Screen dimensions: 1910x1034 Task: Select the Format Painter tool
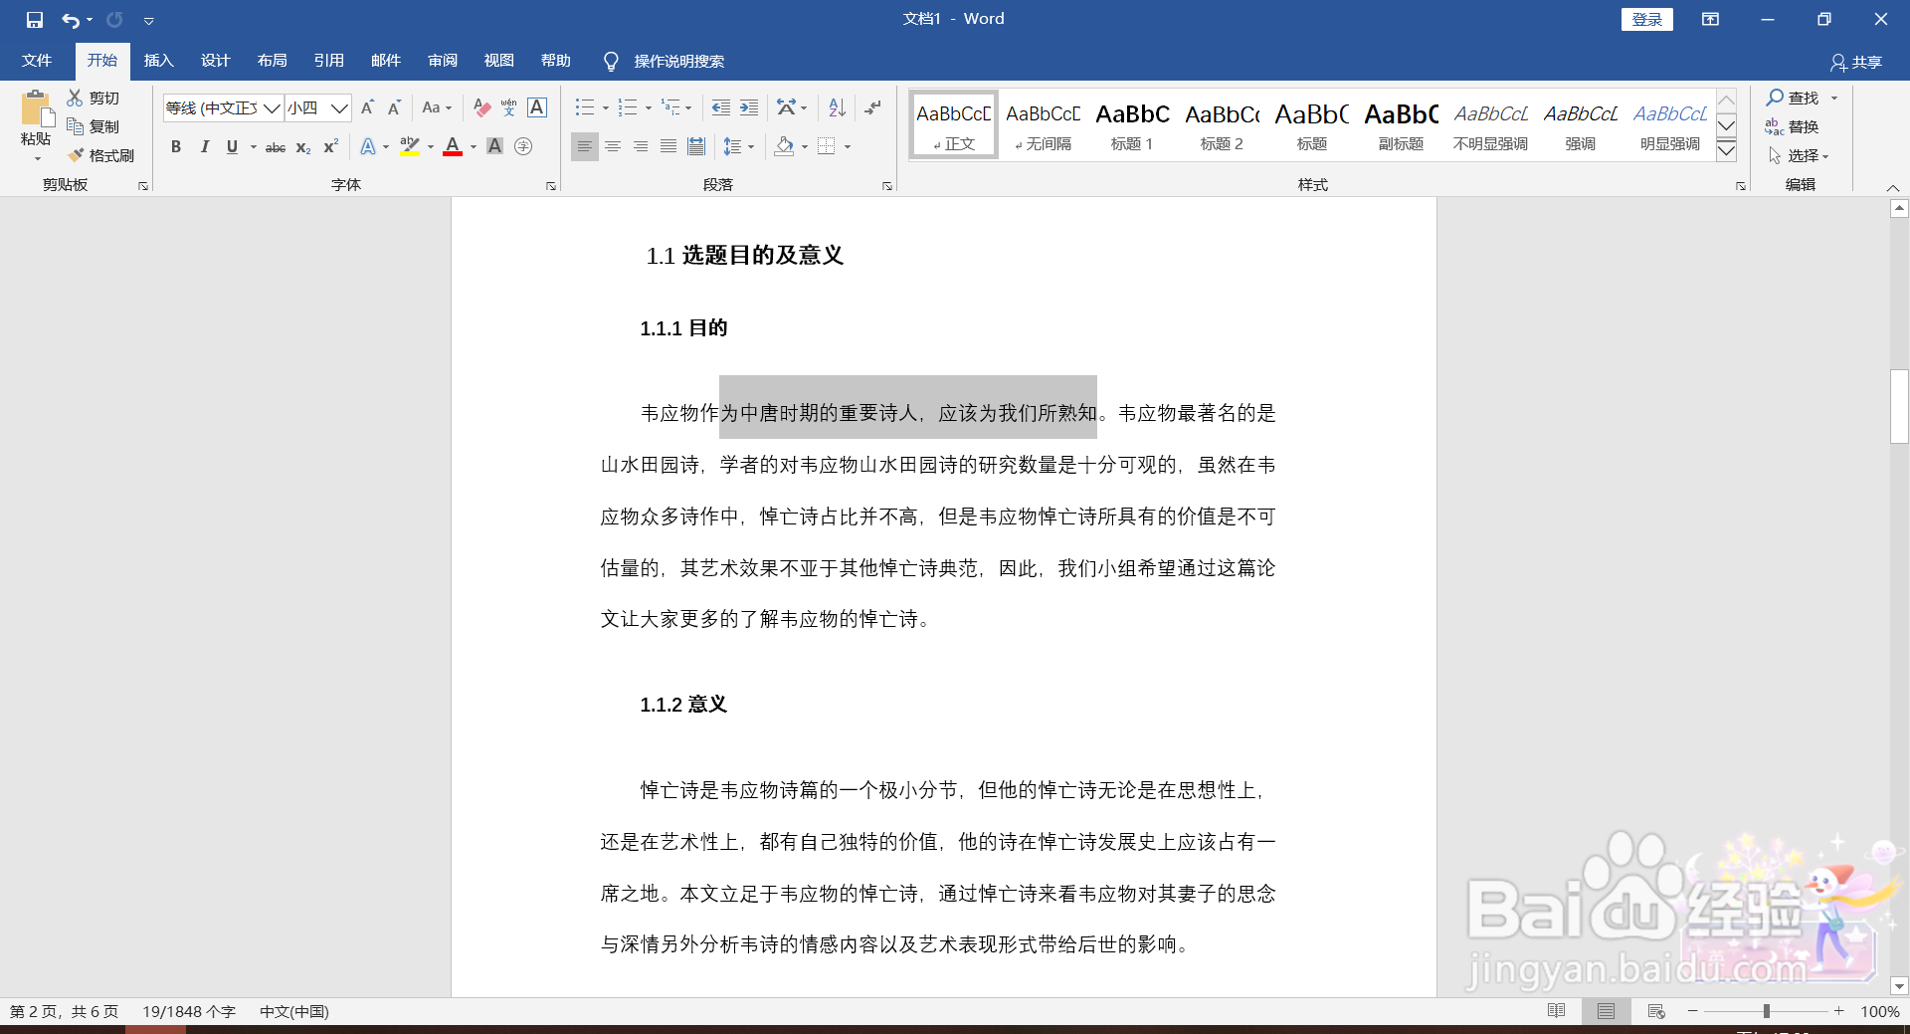[100, 155]
